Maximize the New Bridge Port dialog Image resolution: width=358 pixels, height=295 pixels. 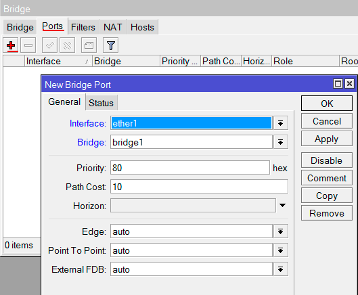pos(338,84)
